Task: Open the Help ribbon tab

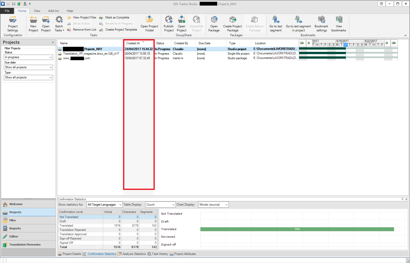Action: pos(70,11)
